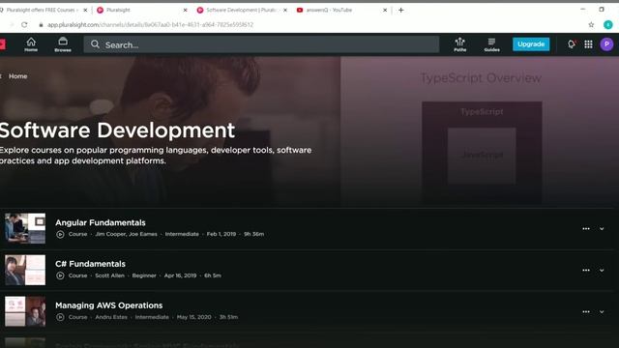Open Chrome profile avatar in toolbar

(608, 24)
